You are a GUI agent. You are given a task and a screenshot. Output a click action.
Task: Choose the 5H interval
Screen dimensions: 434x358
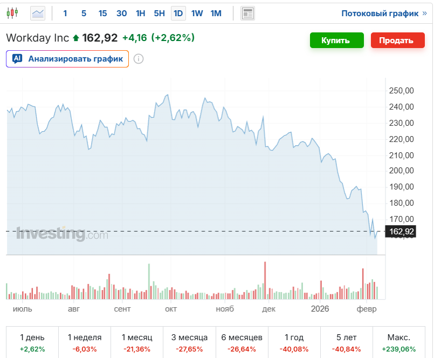[159, 13]
